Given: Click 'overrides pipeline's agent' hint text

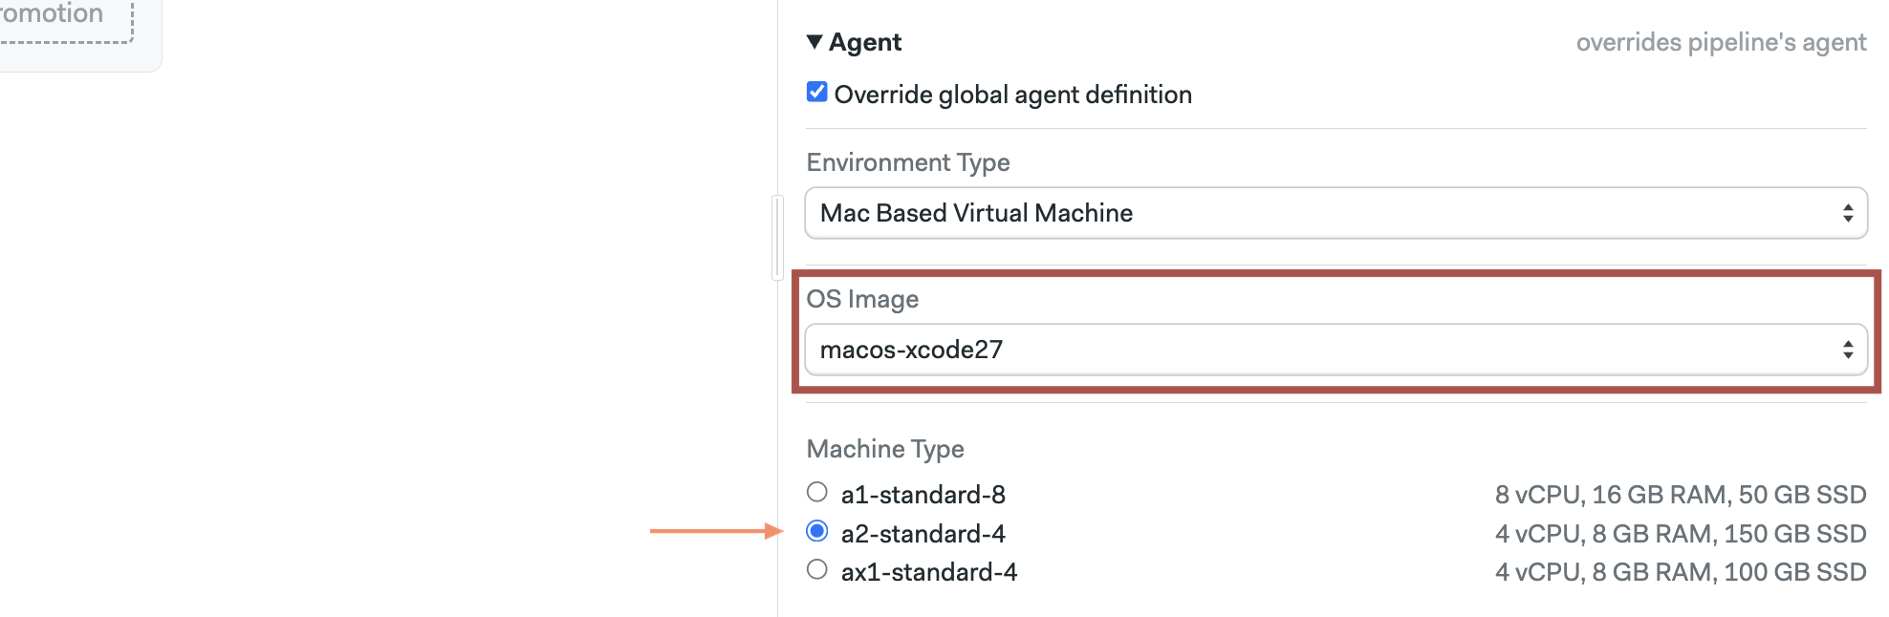Looking at the screenshot, I should point(1721,43).
